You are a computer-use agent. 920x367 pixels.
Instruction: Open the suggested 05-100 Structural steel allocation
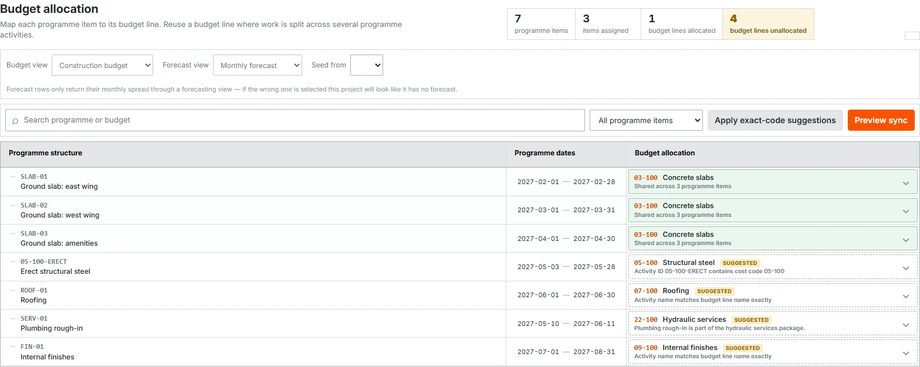772,267
